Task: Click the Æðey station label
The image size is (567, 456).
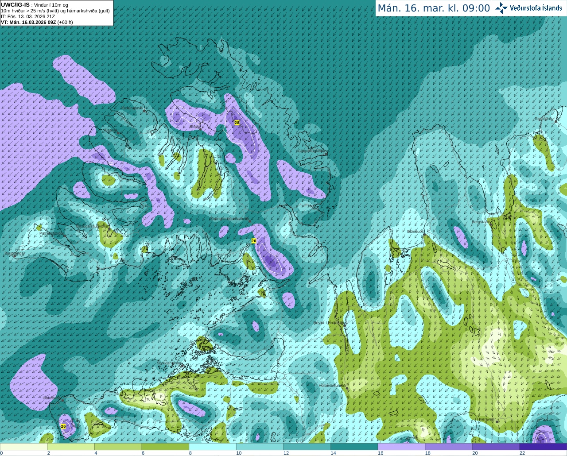Action: click(x=195, y=127)
